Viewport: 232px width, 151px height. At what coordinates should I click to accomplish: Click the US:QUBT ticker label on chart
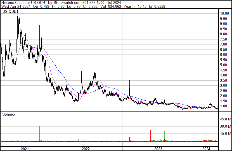11,12
